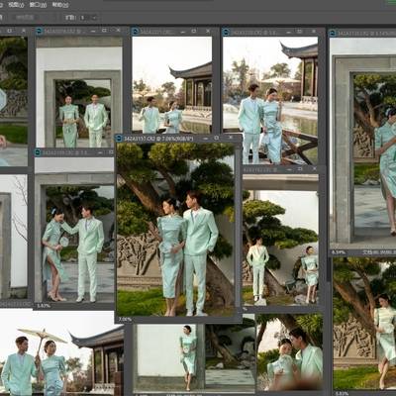This screenshot has width=396, height=396.
Task: Click the document icon of the couple-walking-past-pavilion window
Action: (135, 32)
